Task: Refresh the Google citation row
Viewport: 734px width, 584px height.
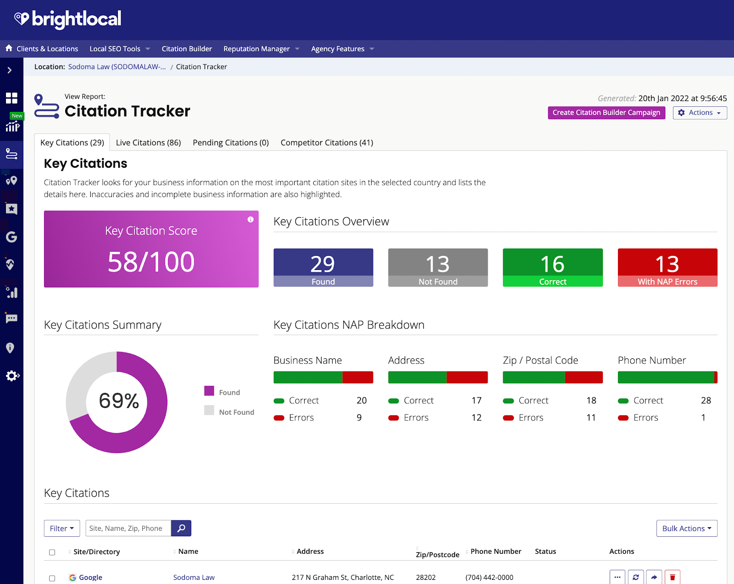Action: tap(635, 577)
